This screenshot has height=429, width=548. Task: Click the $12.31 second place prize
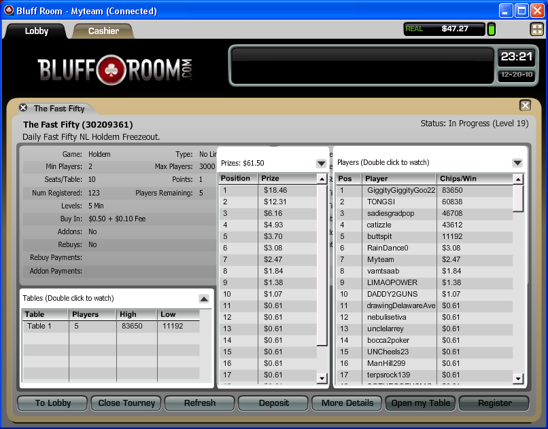(x=275, y=202)
